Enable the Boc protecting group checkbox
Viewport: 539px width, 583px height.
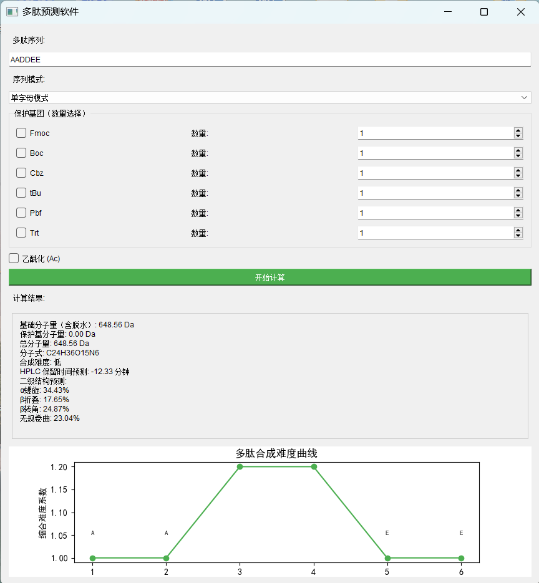click(x=21, y=153)
